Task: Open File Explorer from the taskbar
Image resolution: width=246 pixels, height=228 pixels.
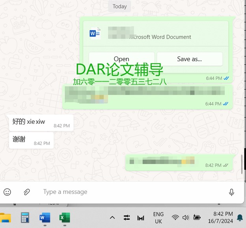Action: [5, 218]
